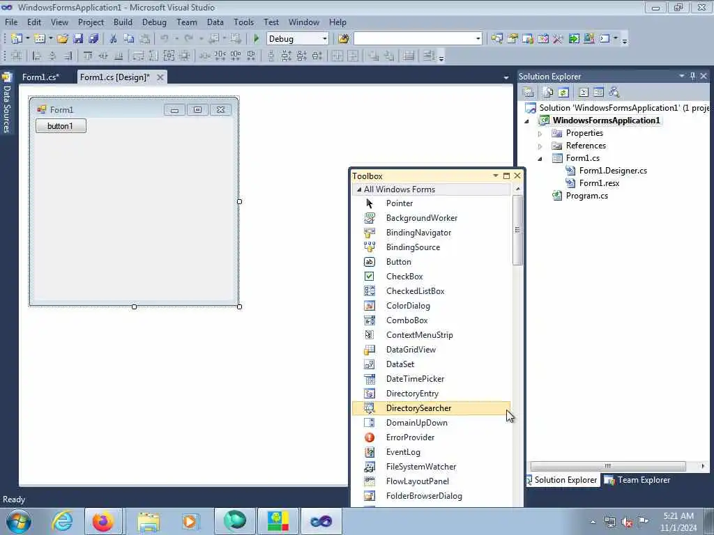This screenshot has height=535, width=714.
Task: Open the New Project icon's dropdown arrow
Action: point(27,39)
